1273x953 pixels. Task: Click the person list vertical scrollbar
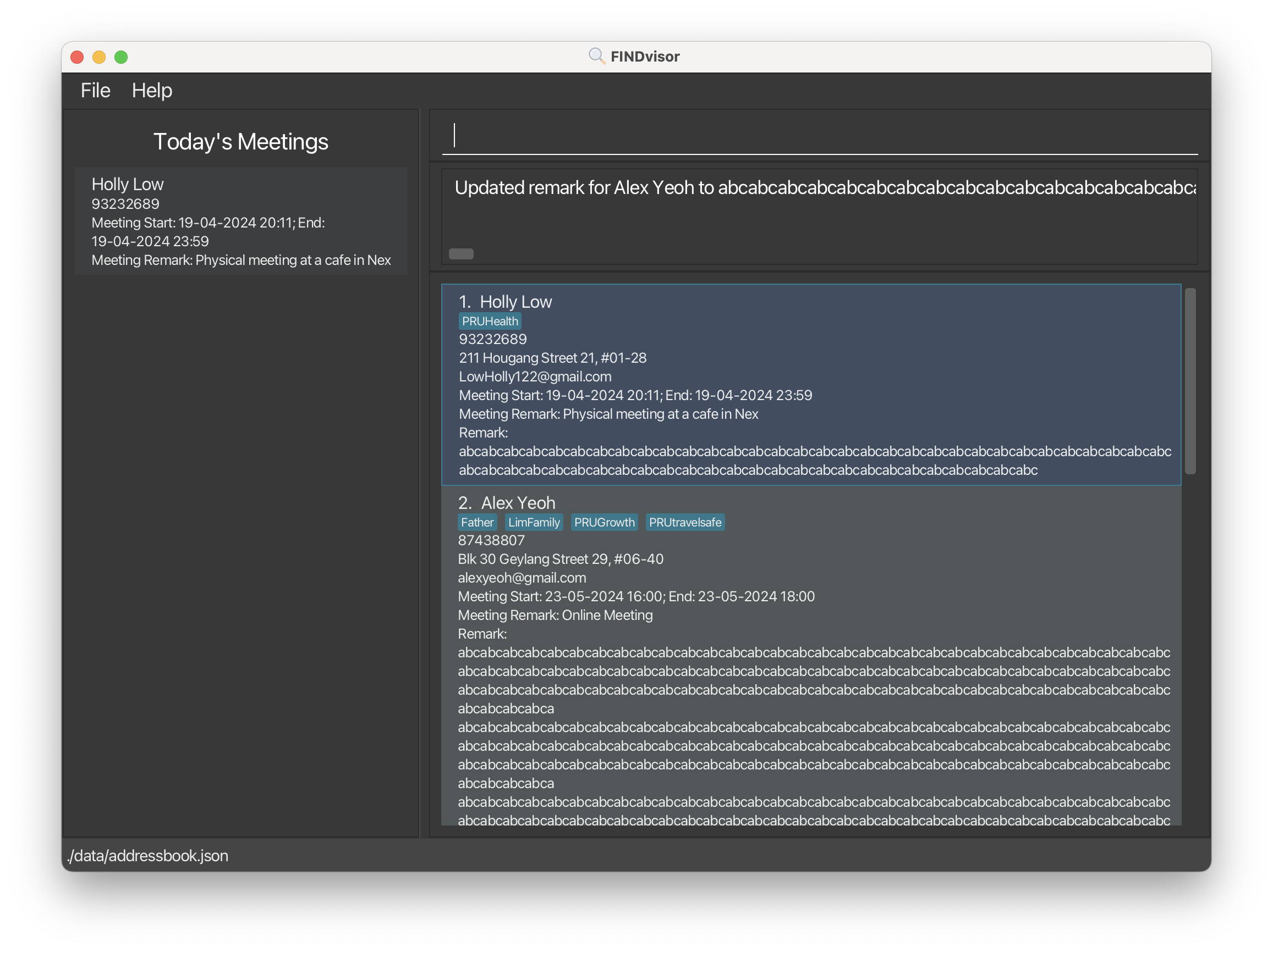coord(1190,380)
